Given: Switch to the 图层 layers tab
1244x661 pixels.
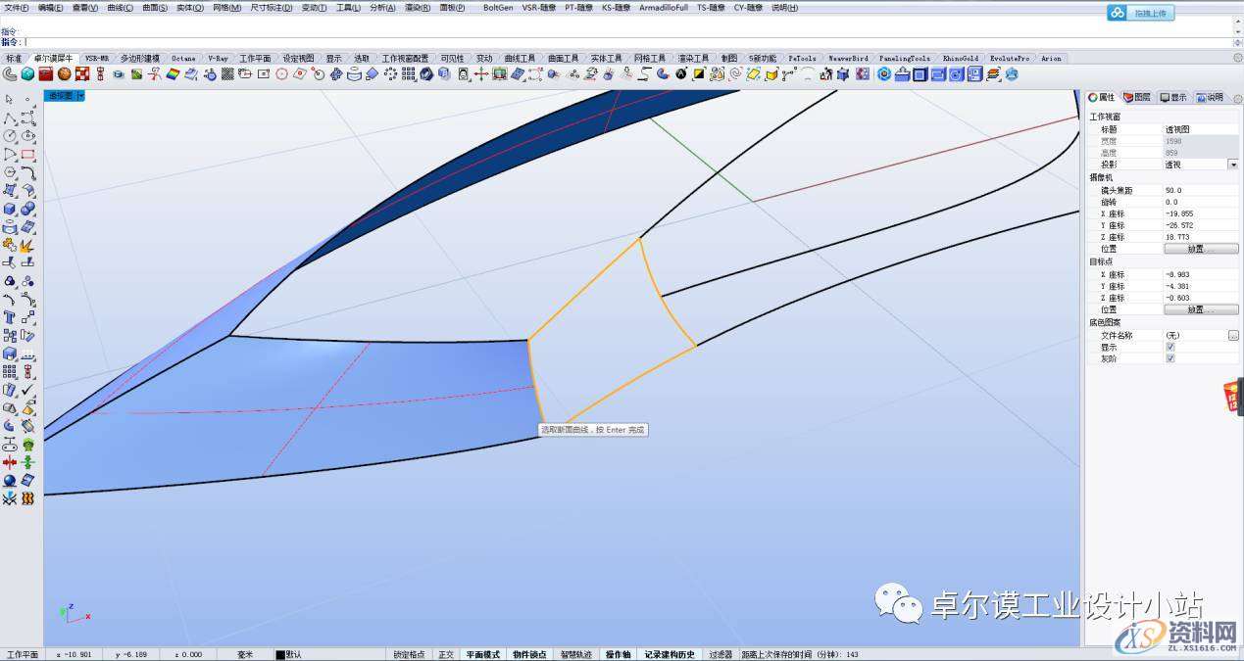Looking at the screenshot, I should 1137,97.
